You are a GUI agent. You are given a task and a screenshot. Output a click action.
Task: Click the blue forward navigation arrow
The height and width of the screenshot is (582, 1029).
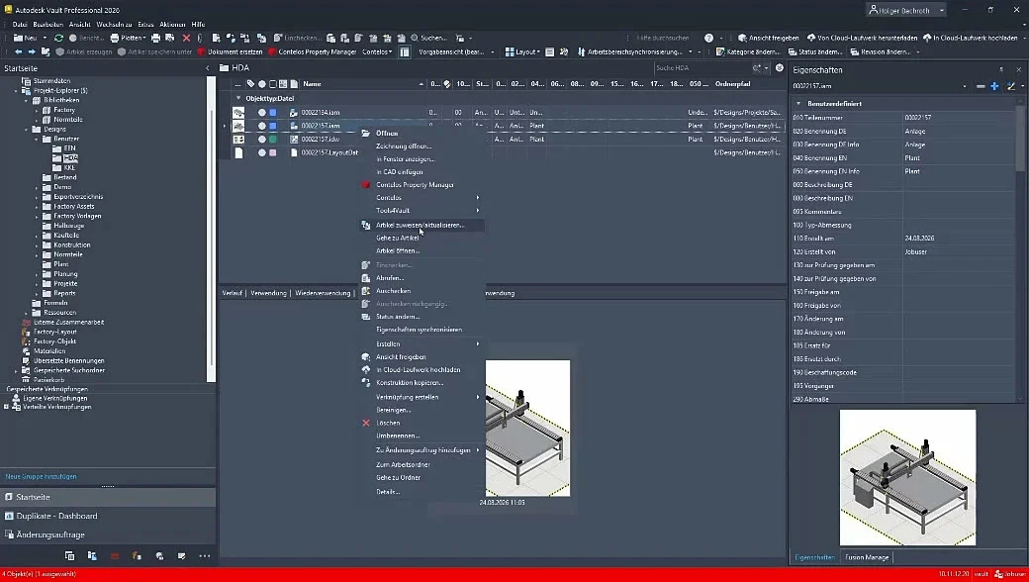pos(32,51)
